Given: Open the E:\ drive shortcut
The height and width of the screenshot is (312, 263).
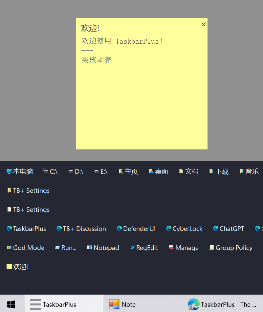Looking at the screenshot, I should (101, 171).
